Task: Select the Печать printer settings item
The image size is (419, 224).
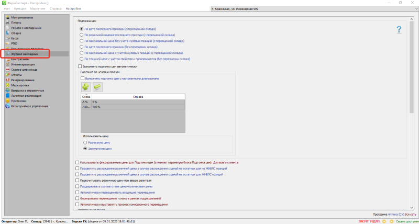Action: [16, 23]
